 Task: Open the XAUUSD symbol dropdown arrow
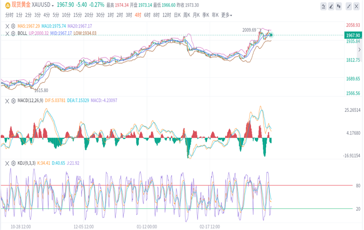[53, 6]
